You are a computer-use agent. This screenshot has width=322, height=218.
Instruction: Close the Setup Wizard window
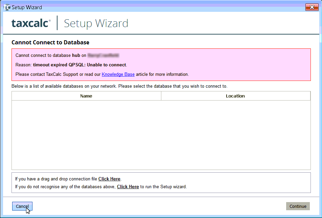tap(312, 7)
